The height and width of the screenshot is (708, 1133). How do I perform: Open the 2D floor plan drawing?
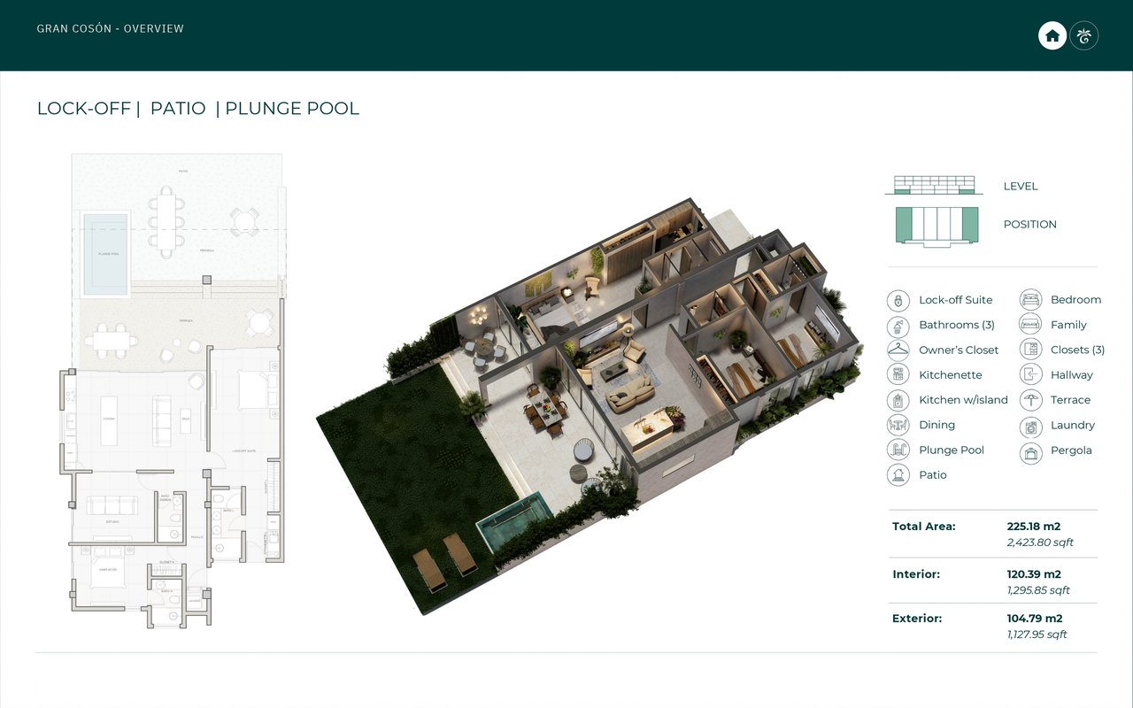tap(178, 389)
